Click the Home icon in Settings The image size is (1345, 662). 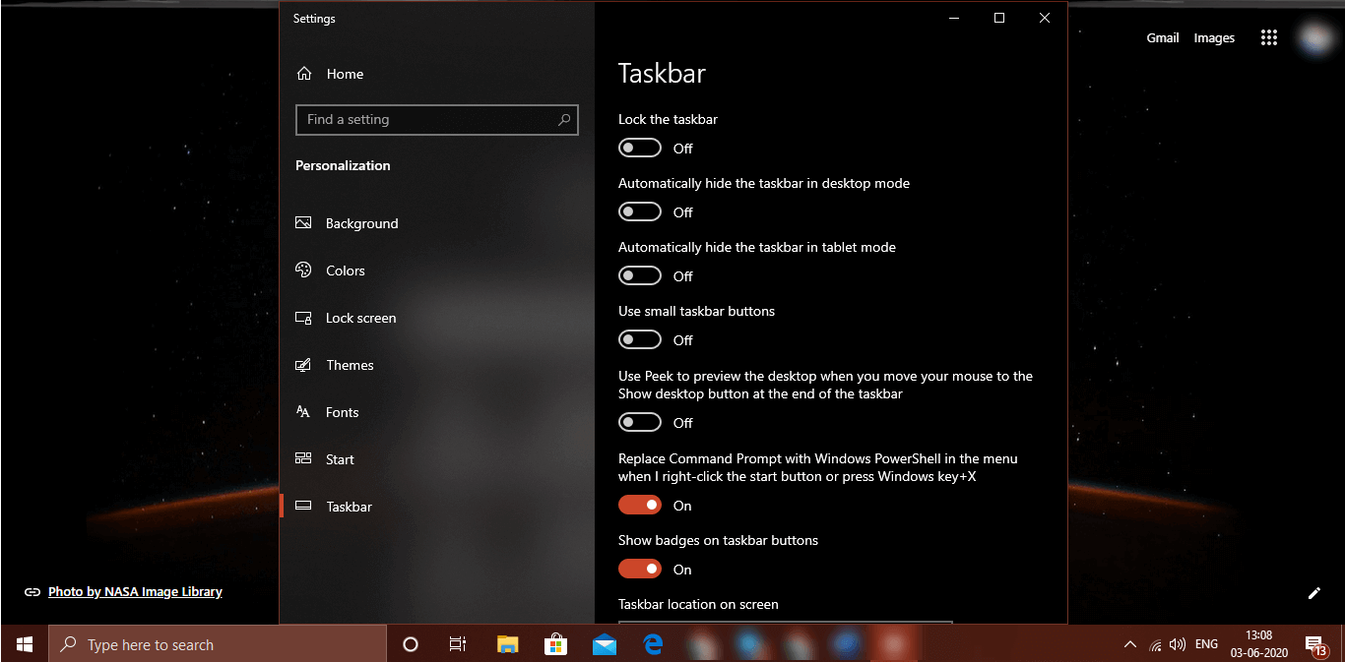pos(304,73)
